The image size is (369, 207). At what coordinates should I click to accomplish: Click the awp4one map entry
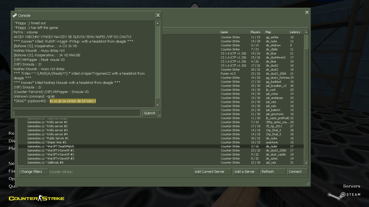click(x=272, y=142)
